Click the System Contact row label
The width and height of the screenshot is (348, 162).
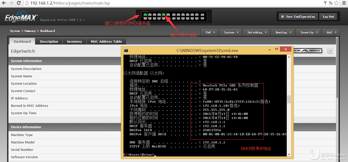pos(23,91)
